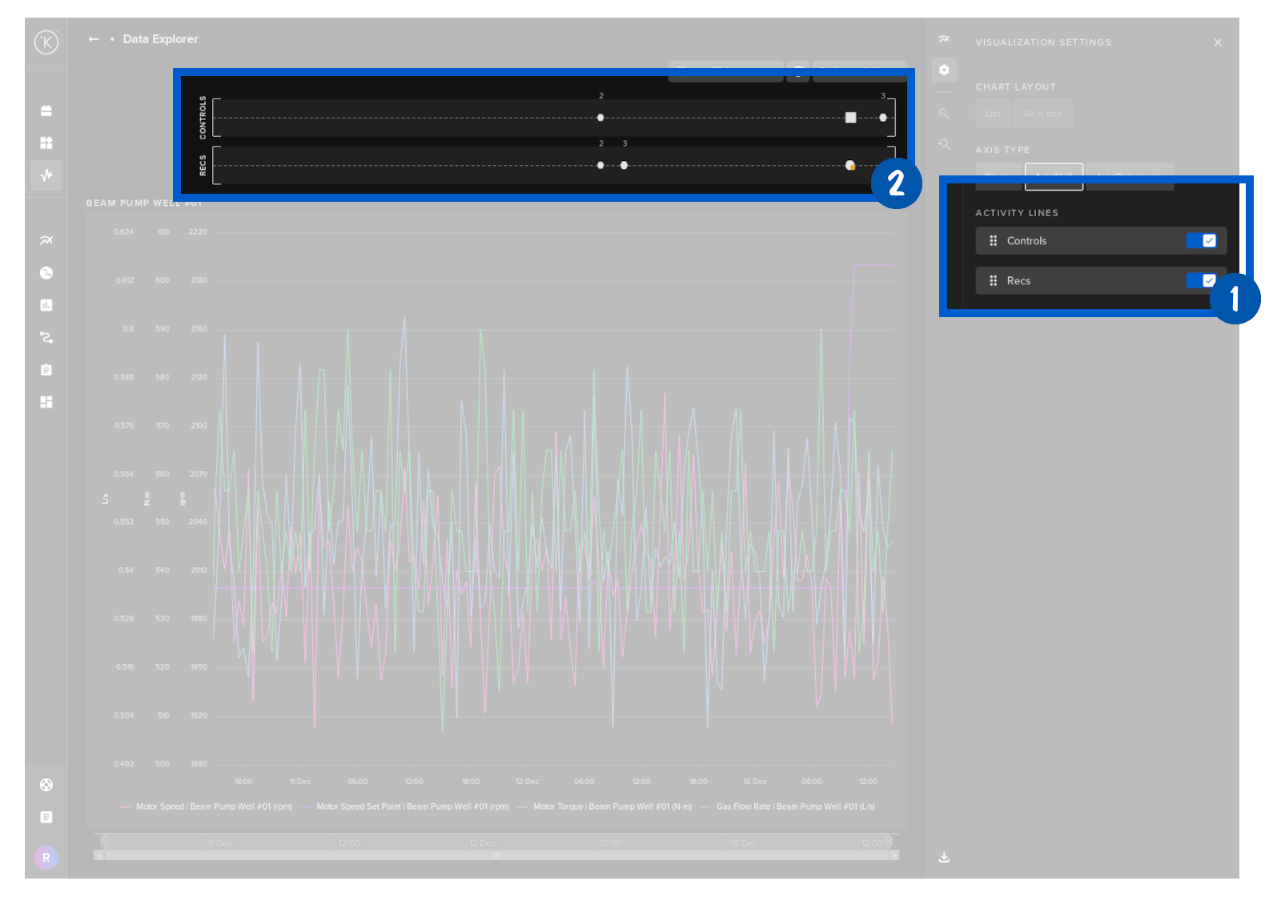Open the clipboard icon in left sidebar
1265x897 pixels.
pyautogui.click(x=46, y=370)
